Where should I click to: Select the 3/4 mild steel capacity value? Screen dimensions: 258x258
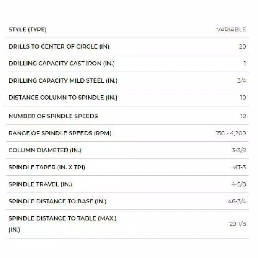(x=241, y=80)
